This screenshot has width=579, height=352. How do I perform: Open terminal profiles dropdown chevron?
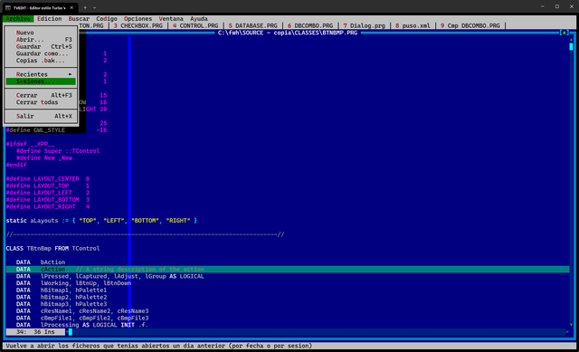(94, 7)
